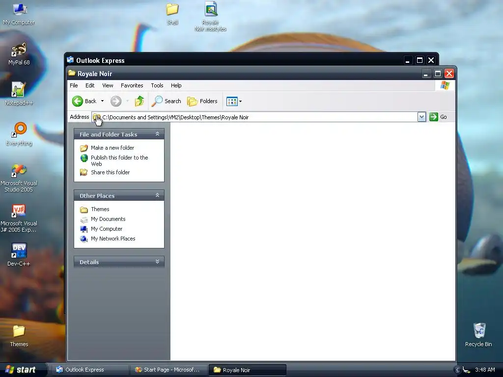This screenshot has width=503, height=377.
Task: Open the Back history dropdown arrow
Action: point(102,101)
